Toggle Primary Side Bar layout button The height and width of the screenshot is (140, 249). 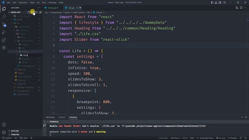[x=212, y=2]
